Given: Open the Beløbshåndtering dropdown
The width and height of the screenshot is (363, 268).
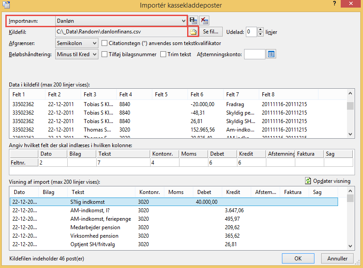Looking at the screenshot, I should point(94,54).
